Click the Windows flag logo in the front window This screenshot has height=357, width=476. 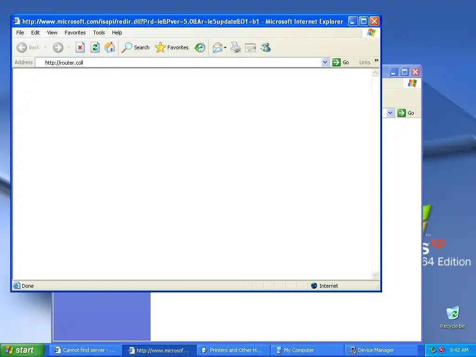coord(371,33)
